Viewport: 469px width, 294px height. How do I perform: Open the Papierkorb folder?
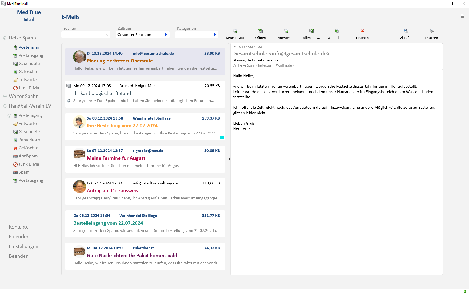coord(29,140)
